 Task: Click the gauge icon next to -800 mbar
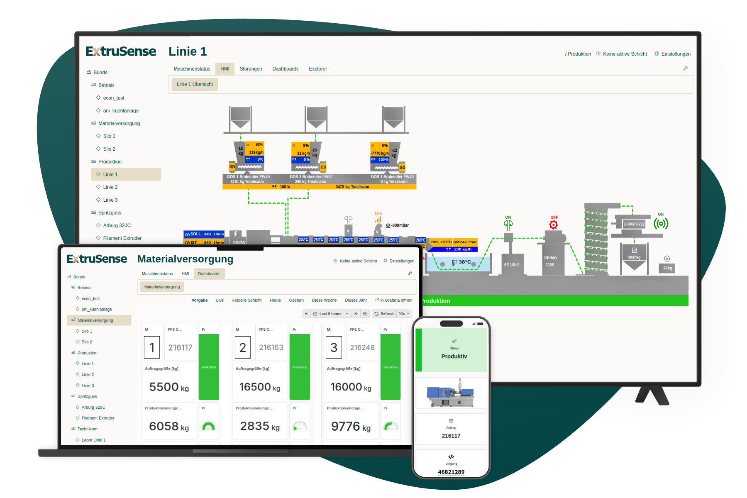(x=388, y=225)
